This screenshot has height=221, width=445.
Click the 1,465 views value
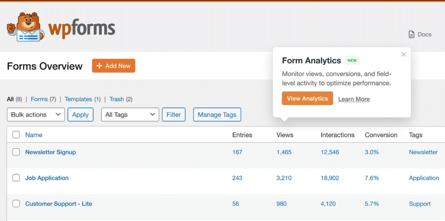(284, 152)
